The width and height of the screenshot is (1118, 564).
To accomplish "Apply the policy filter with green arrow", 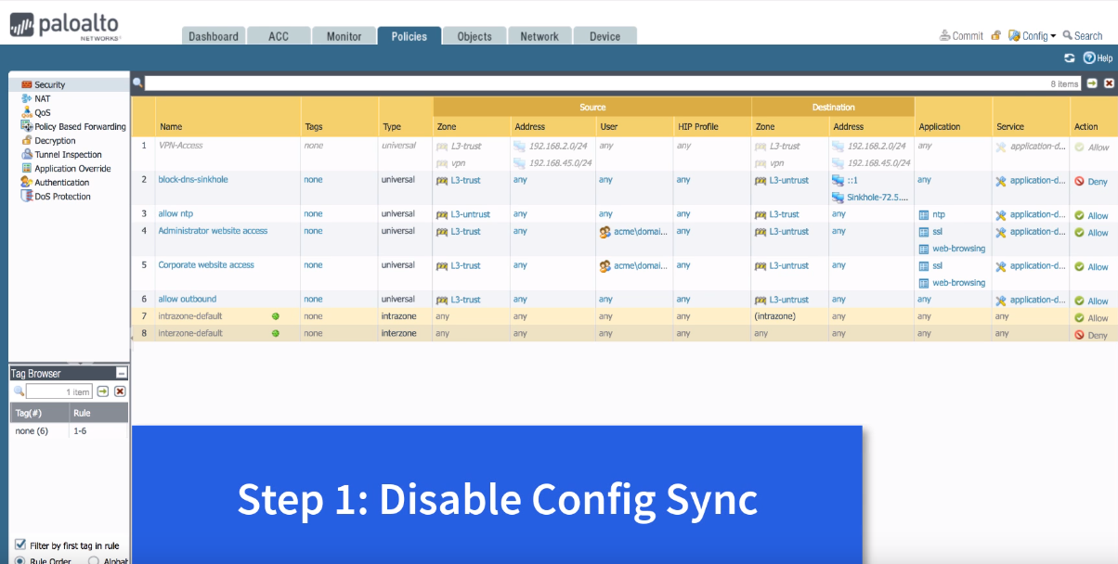I will coord(1092,83).
